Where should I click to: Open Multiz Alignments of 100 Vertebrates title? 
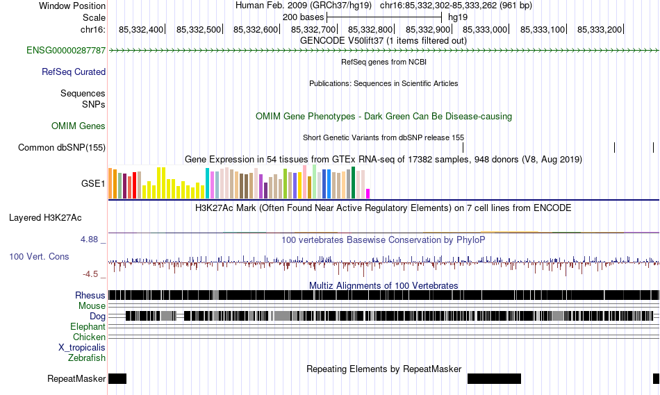pyautogui.click(x=383, y=285)
